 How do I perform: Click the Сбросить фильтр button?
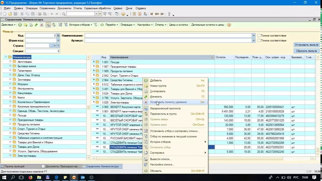tap(306, 51)
